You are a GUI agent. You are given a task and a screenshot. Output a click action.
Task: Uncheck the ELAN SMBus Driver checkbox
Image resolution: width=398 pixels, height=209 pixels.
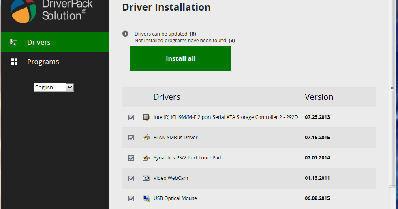pos(131,138)
